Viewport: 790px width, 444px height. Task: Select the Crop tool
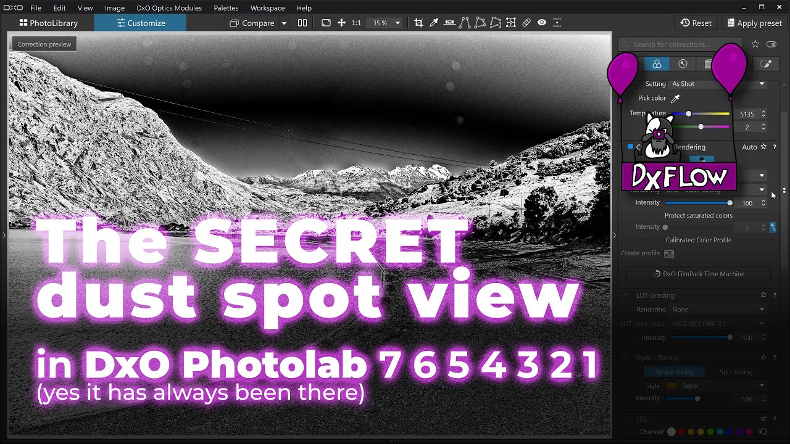pos(418,23)
